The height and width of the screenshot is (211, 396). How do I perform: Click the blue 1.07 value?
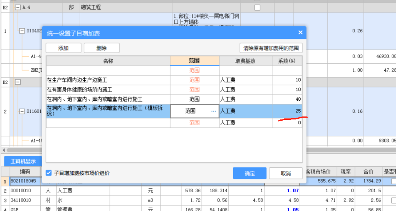click(x=293, y=190)
